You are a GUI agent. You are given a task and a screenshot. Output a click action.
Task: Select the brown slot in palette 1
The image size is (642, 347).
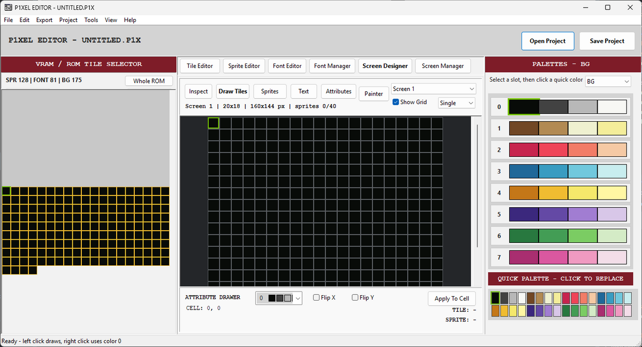pos(524,128)
